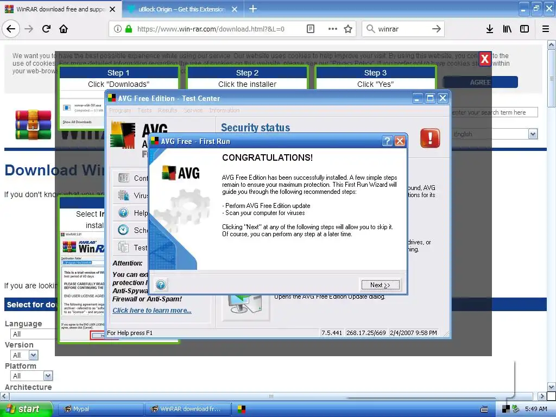Reload the current page
Screen dimensions: 556x417
point(46,29)
